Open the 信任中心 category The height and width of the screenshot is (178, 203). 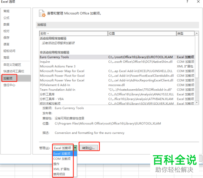tap(9, 85)
